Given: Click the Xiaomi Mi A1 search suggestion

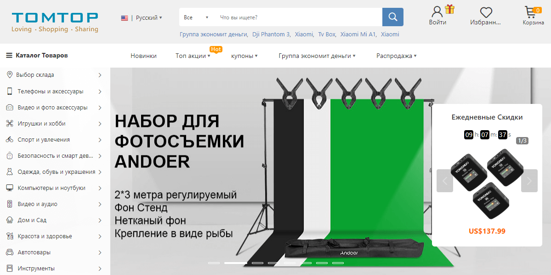Looking at the screenshot, I should (358, 34).
